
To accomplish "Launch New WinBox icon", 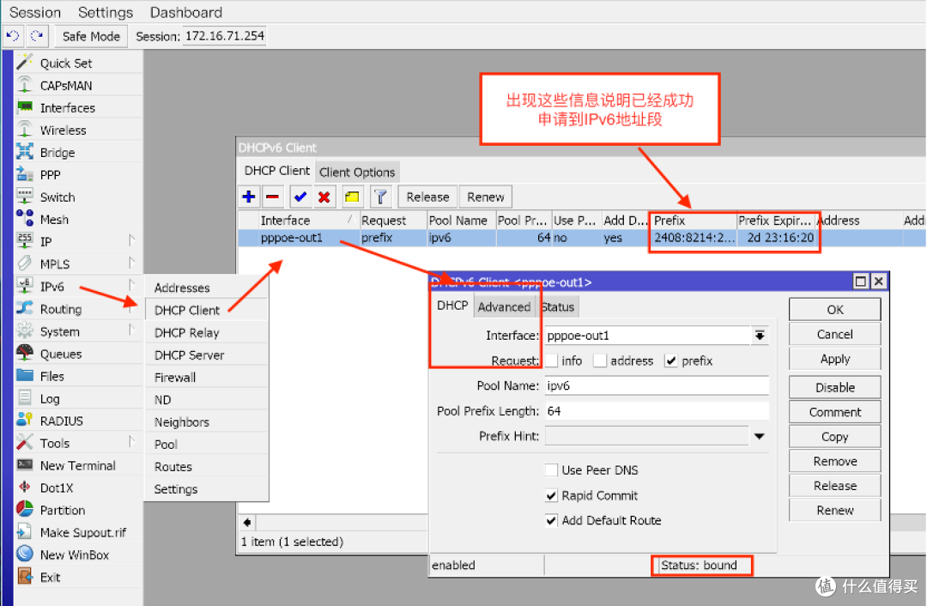I will point(25,554).
